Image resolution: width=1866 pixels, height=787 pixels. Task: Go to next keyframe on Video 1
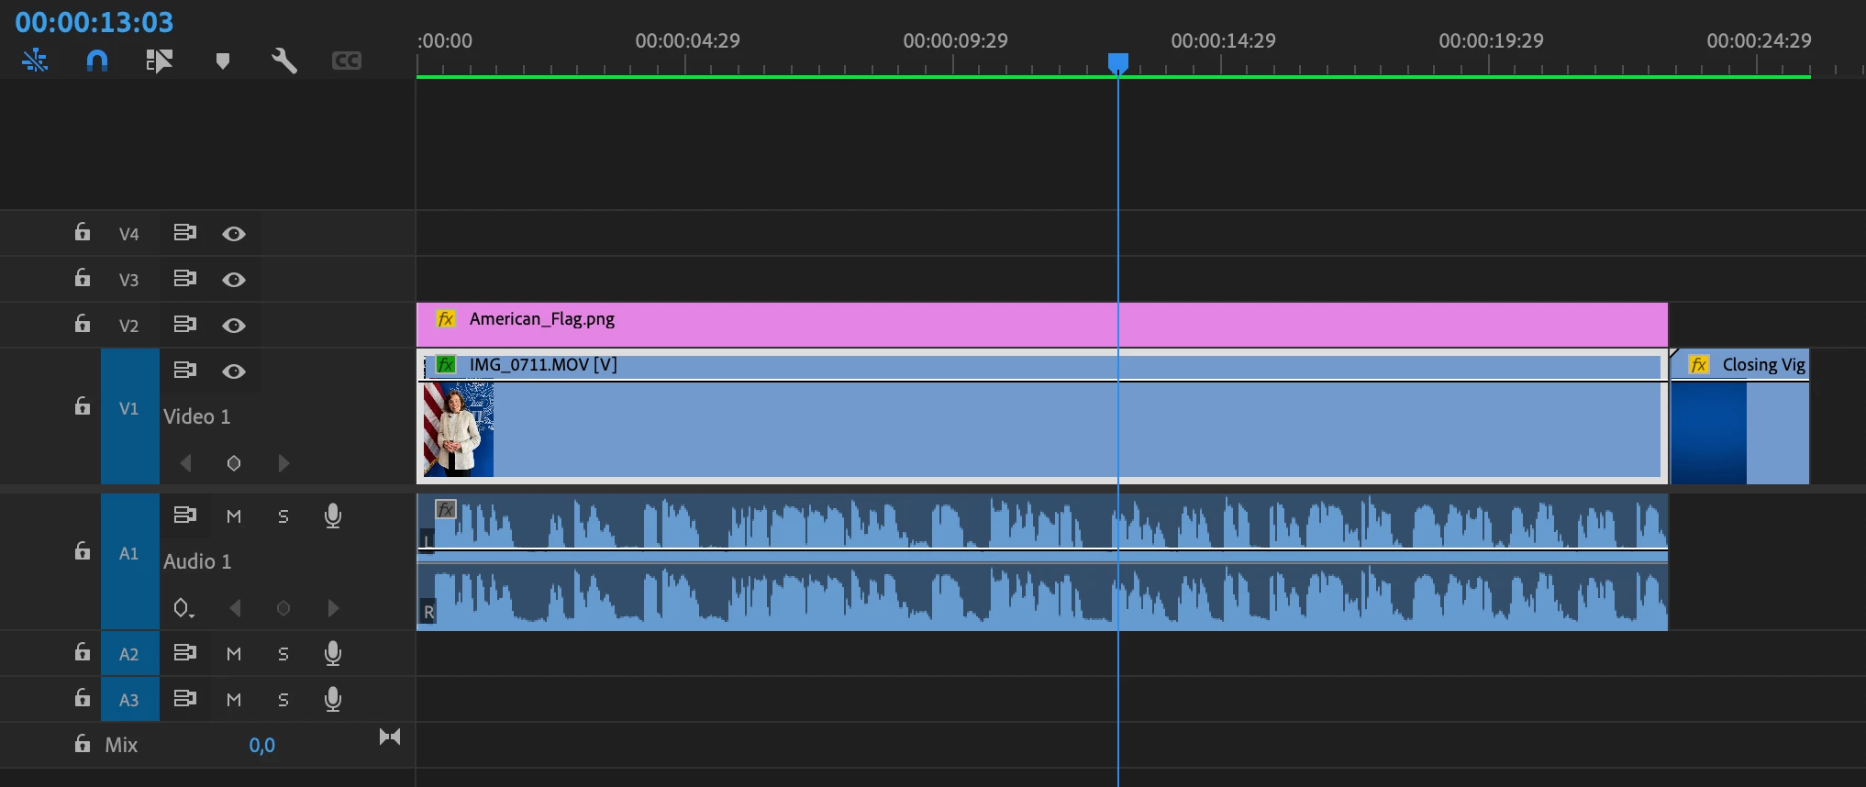(x=283, y=463)
